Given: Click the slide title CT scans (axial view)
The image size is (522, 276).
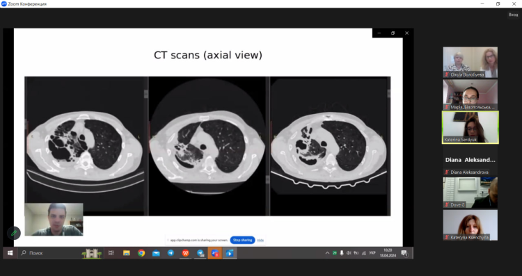Looking at the screenshot, I should coord(208,55).
